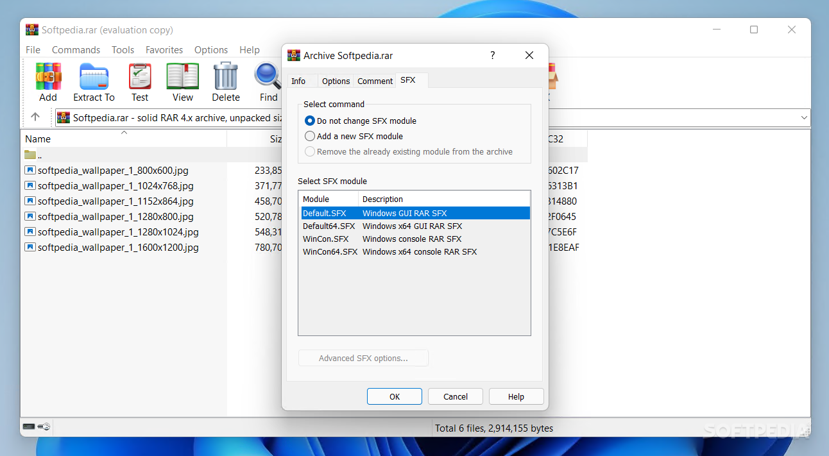The height and width of the screenshot is (456, 829).
Task: Select "Do not change SFX module" option
Action: click(x=361, y=121)
